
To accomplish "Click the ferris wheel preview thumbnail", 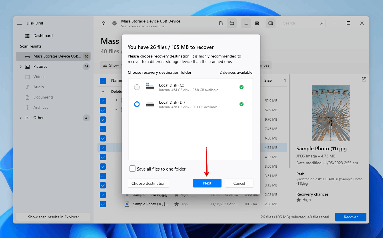I will tap(331, 113).
